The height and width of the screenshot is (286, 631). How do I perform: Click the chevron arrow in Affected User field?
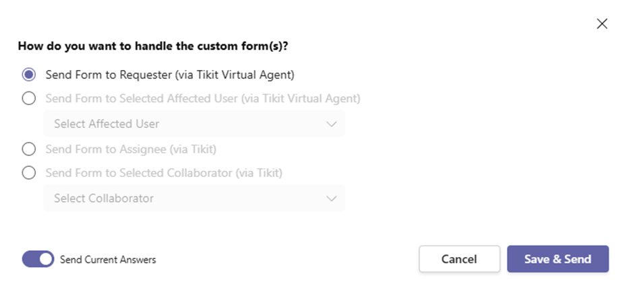click(x=331, y=124)
